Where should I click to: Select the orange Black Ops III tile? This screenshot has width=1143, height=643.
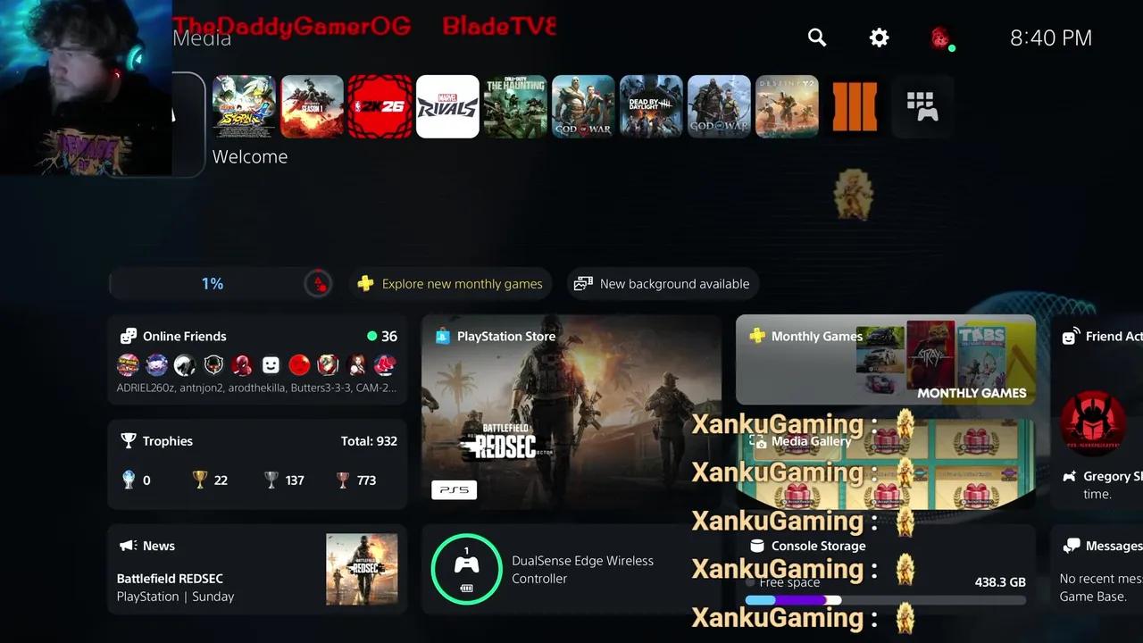[x=855, y=106]
